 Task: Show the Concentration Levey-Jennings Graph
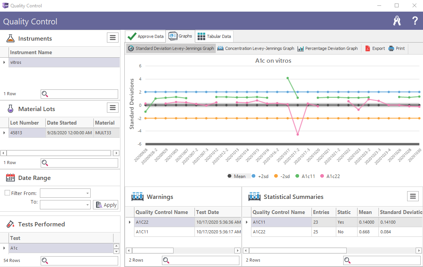pos(256,48)
